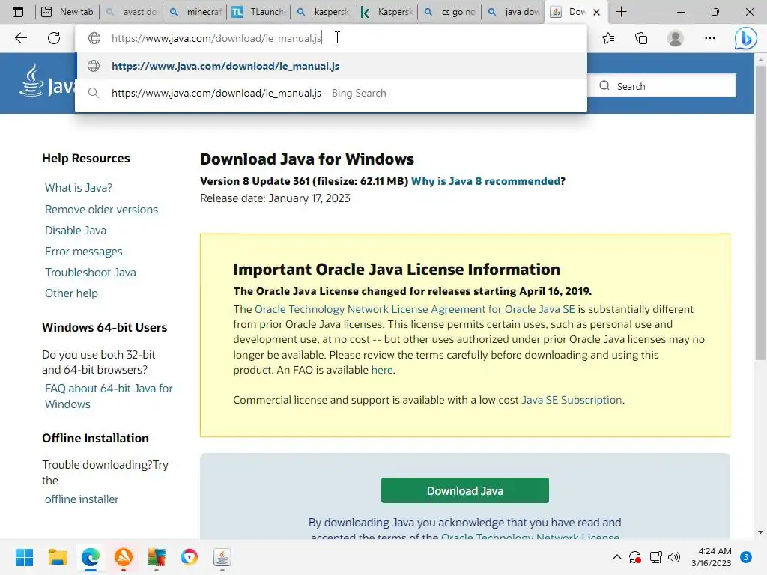
Task: Add a new tab with plus icon
Action: coord(621,12)
